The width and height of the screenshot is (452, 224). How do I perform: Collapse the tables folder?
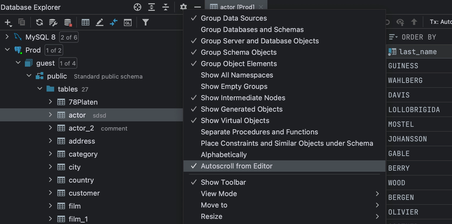coord(40,89)
